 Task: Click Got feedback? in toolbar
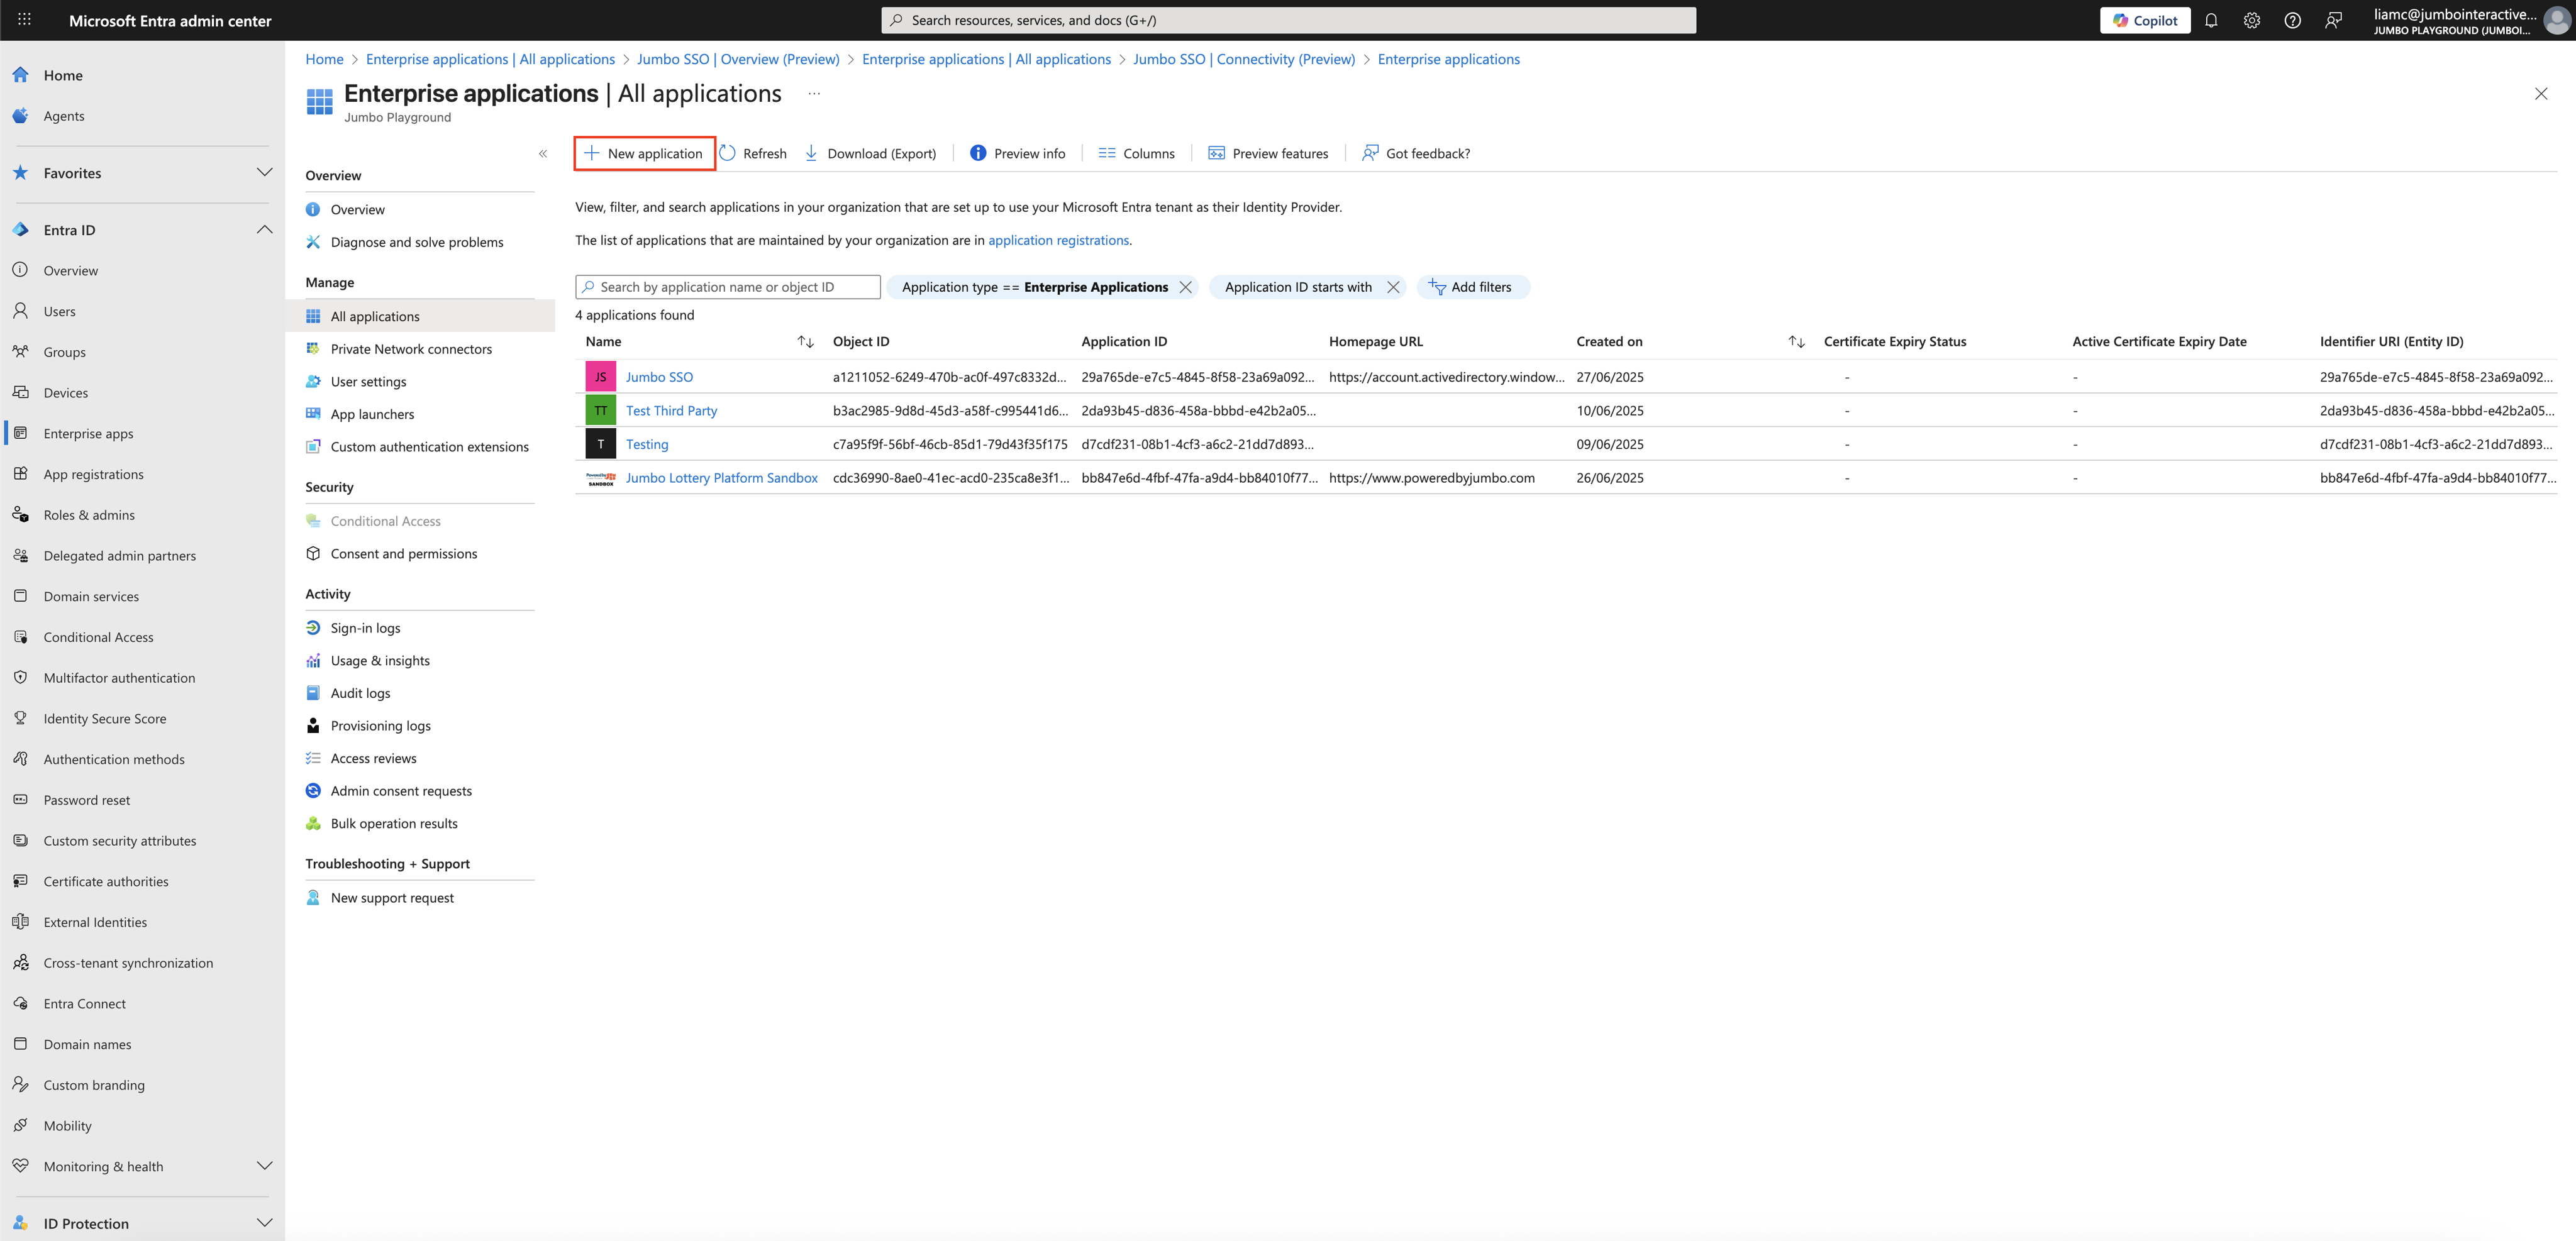[1416, 153]
